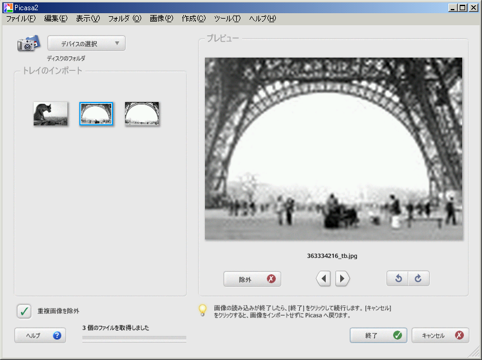Open the 編集(E) menu

56,19
